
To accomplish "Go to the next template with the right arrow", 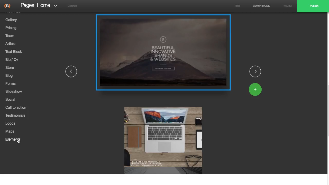I will click(255, 71).
